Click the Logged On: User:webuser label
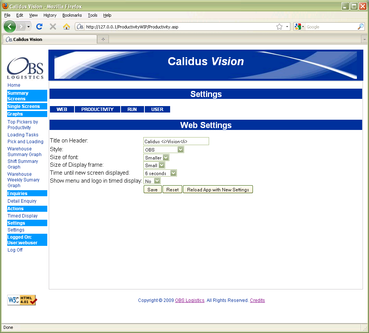 [x=27, y=240]
